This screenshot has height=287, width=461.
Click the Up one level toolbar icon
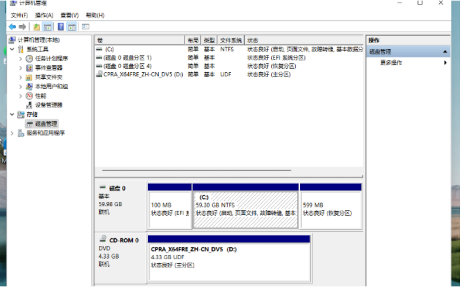[x=36, y=27]
